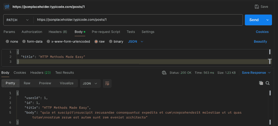Select the Visualize response view
Viewport: 278px width, 126px height.
[x=67, y=83]
